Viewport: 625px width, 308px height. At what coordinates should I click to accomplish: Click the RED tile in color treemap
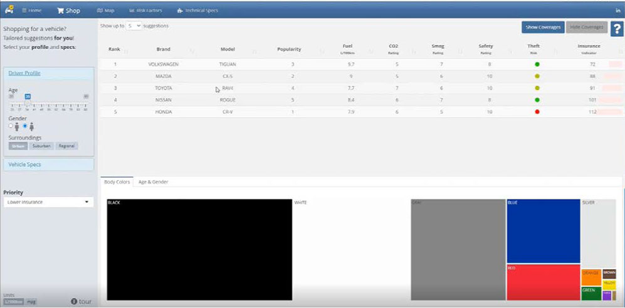coord(544,282)
